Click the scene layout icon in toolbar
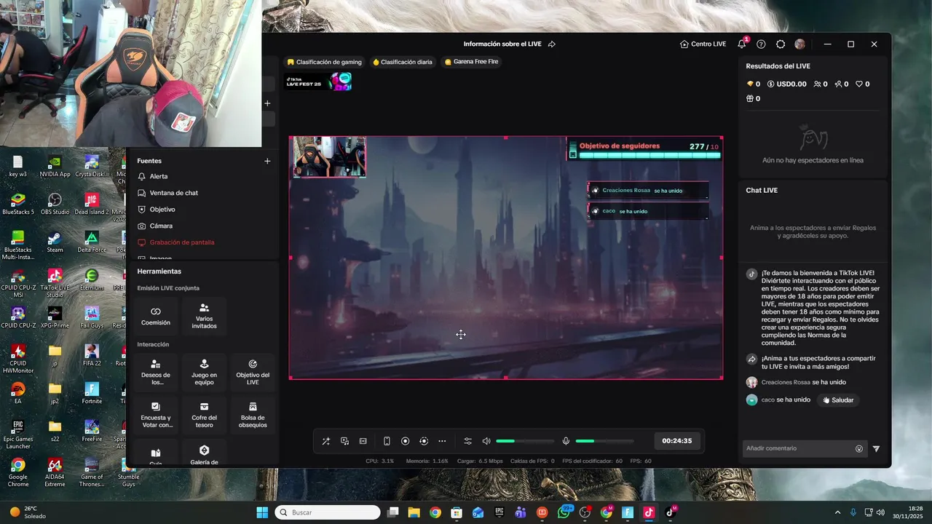Screen dimensions: 932x524 click(x=363, y=441)
